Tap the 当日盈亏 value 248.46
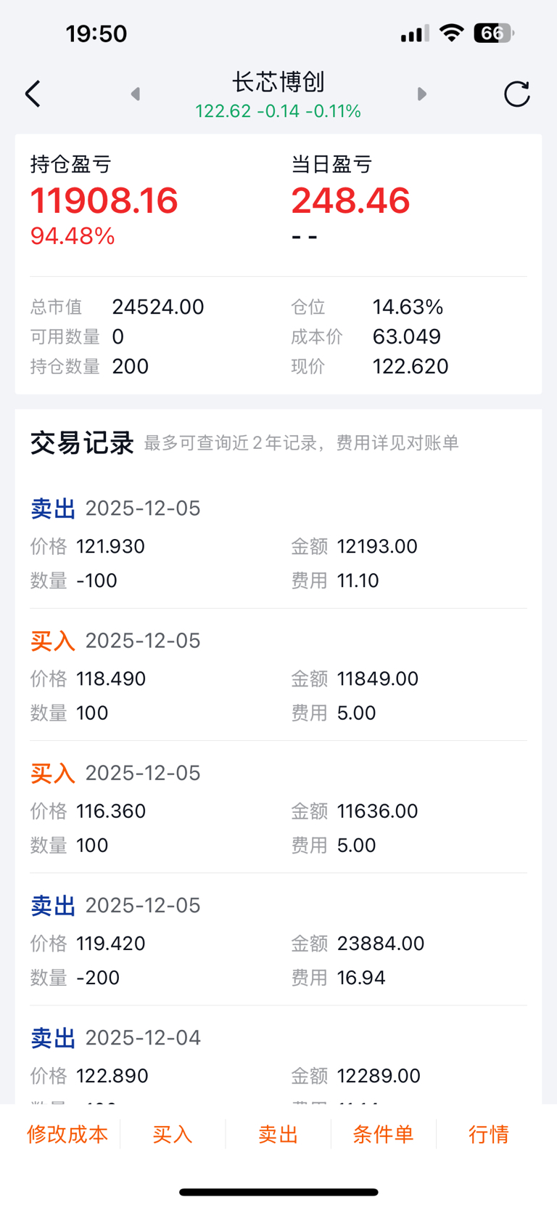The height and width of the screenshot is (1208, 557). coord(351,201)
